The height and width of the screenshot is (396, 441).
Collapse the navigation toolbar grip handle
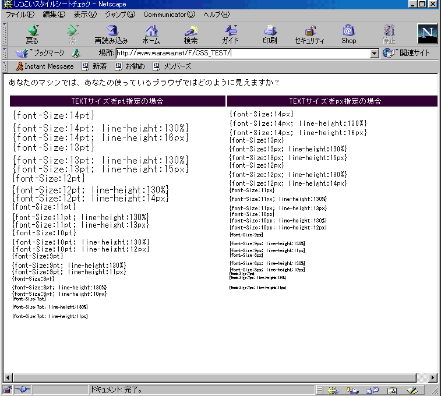coord(5,34)
